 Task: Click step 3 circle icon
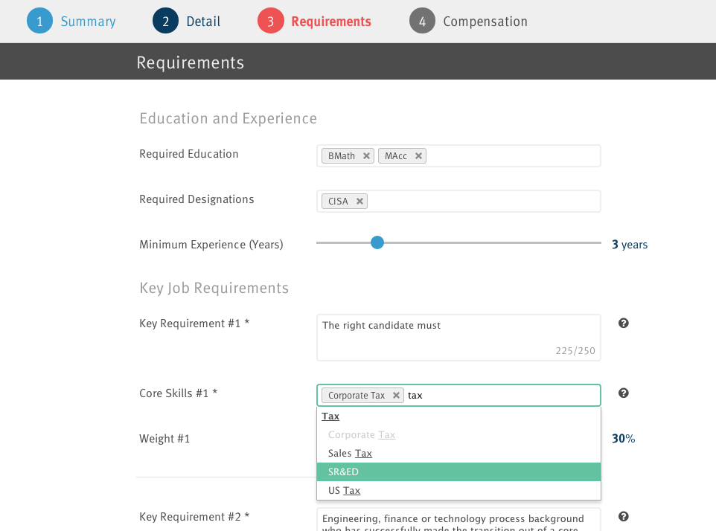pos(270,21)
